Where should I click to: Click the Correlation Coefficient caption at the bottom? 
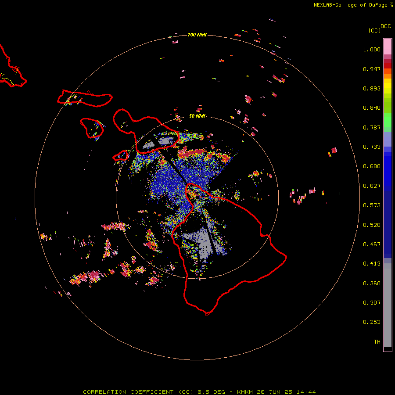point(199,392)
